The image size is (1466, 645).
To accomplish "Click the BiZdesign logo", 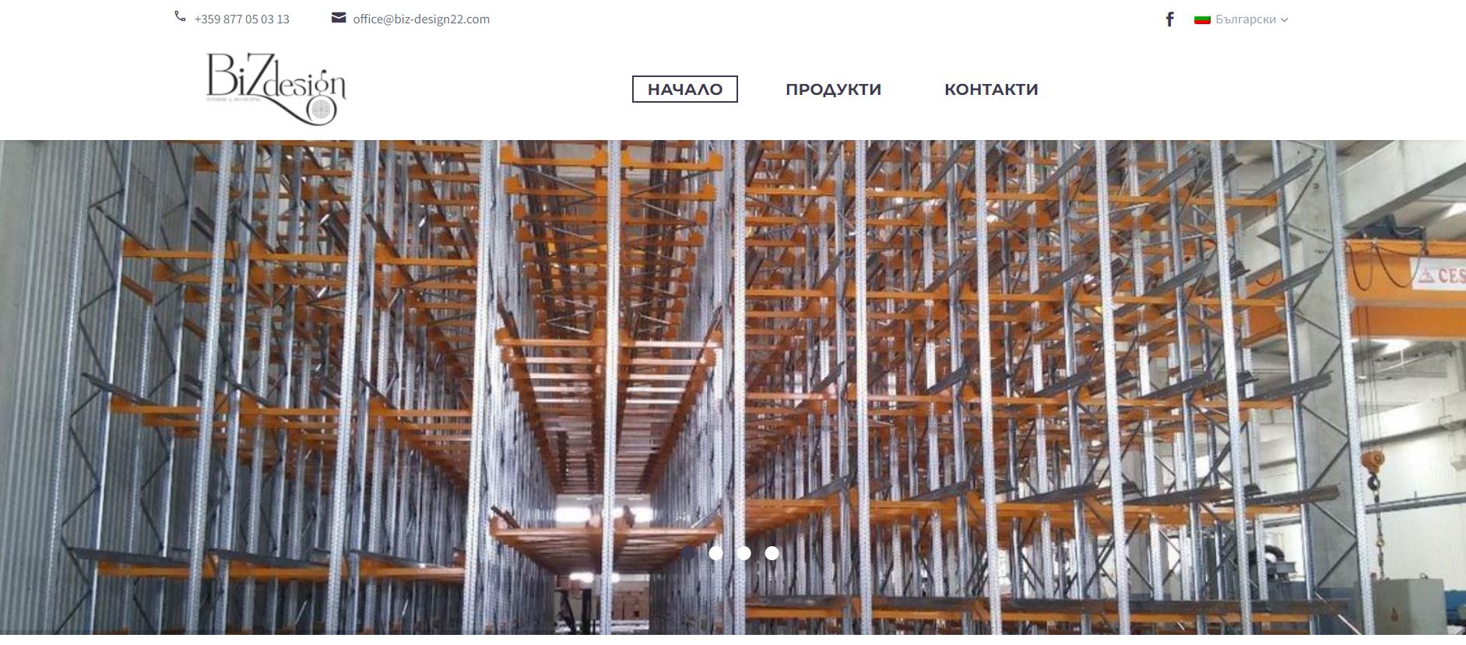I will tap(276, 89).
